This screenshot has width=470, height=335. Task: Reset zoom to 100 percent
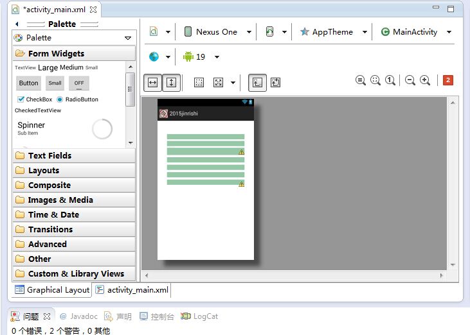390,80
